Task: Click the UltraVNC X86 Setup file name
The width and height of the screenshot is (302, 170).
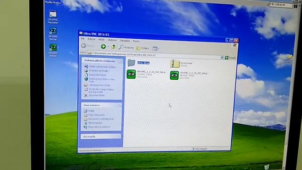Action: tap(193, 73)
